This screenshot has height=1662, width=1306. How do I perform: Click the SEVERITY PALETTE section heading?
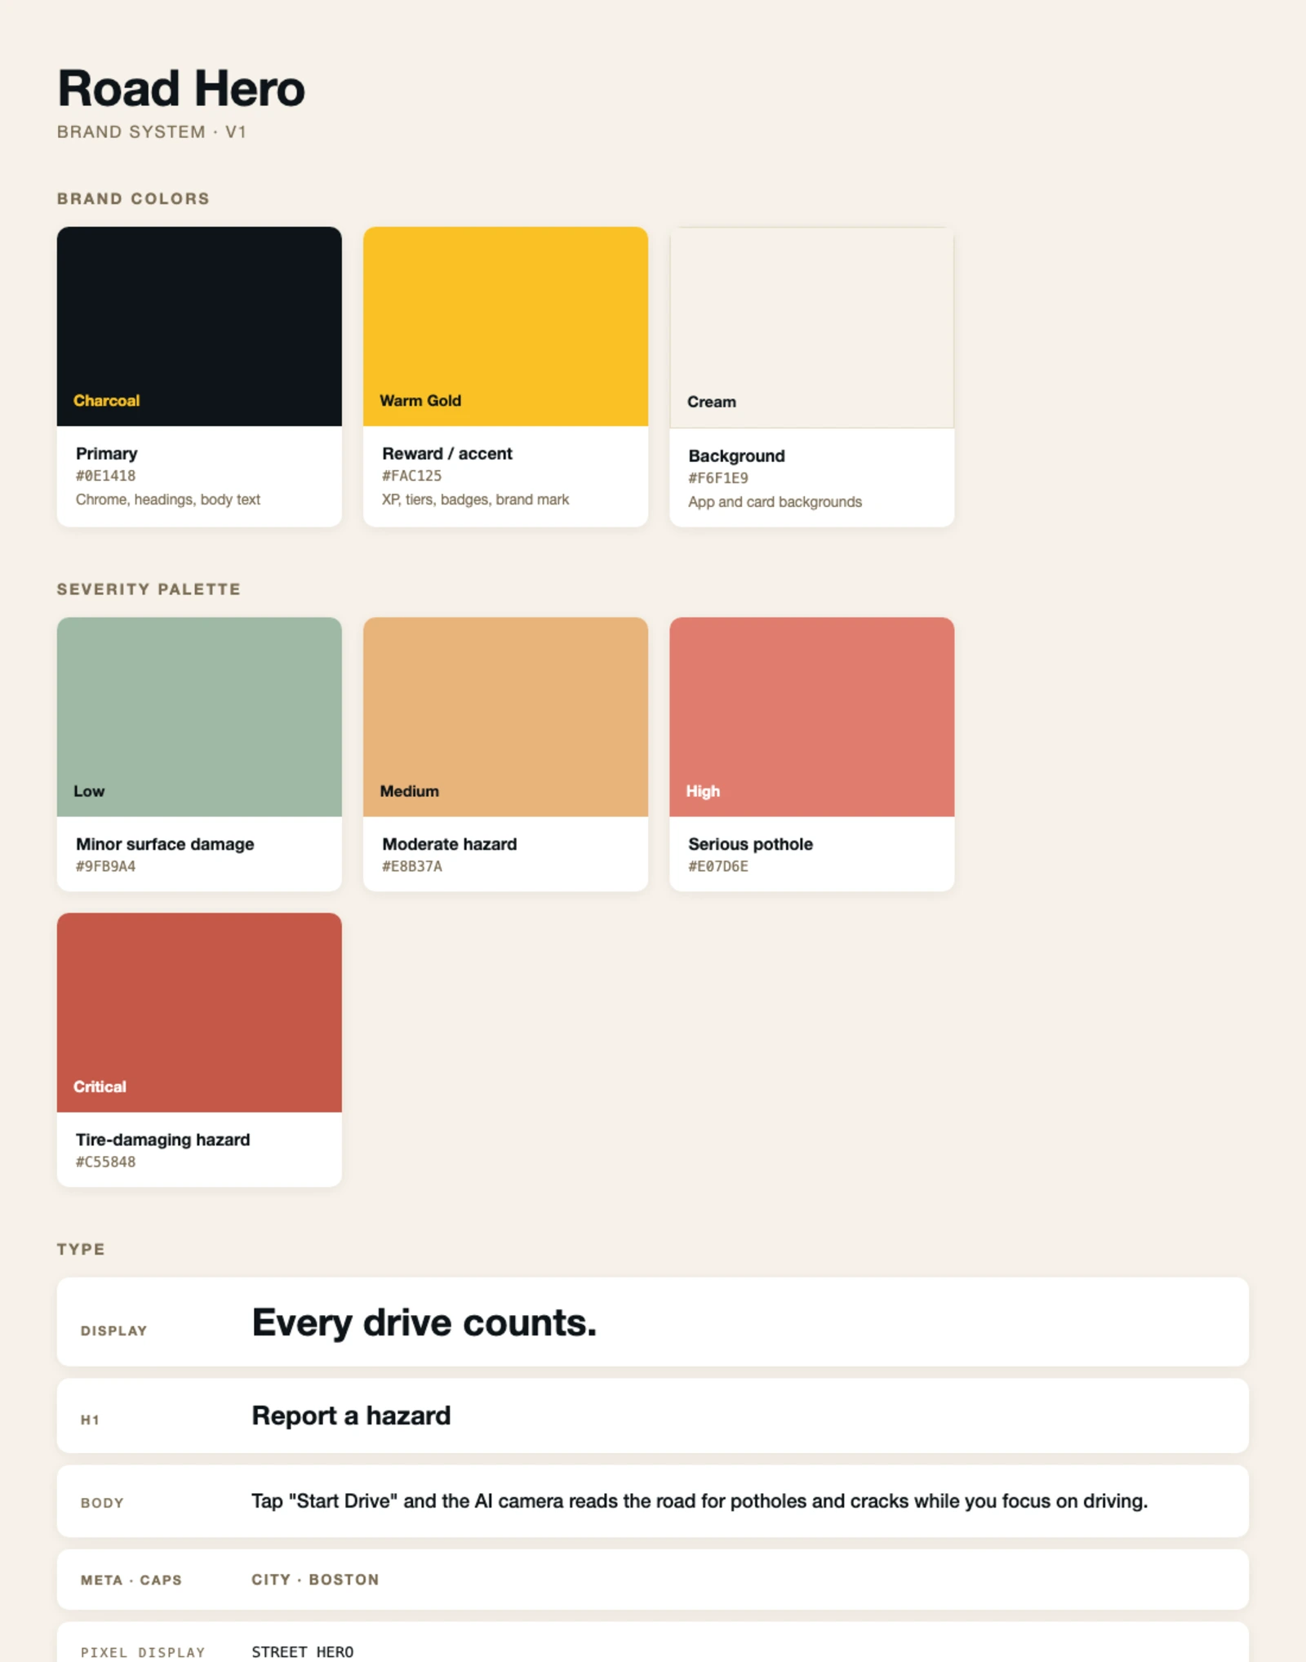coord(149,589)
